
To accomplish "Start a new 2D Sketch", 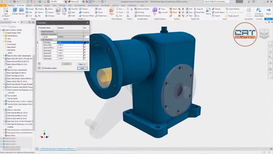I will pyautogui.click(x=6, y=12).
